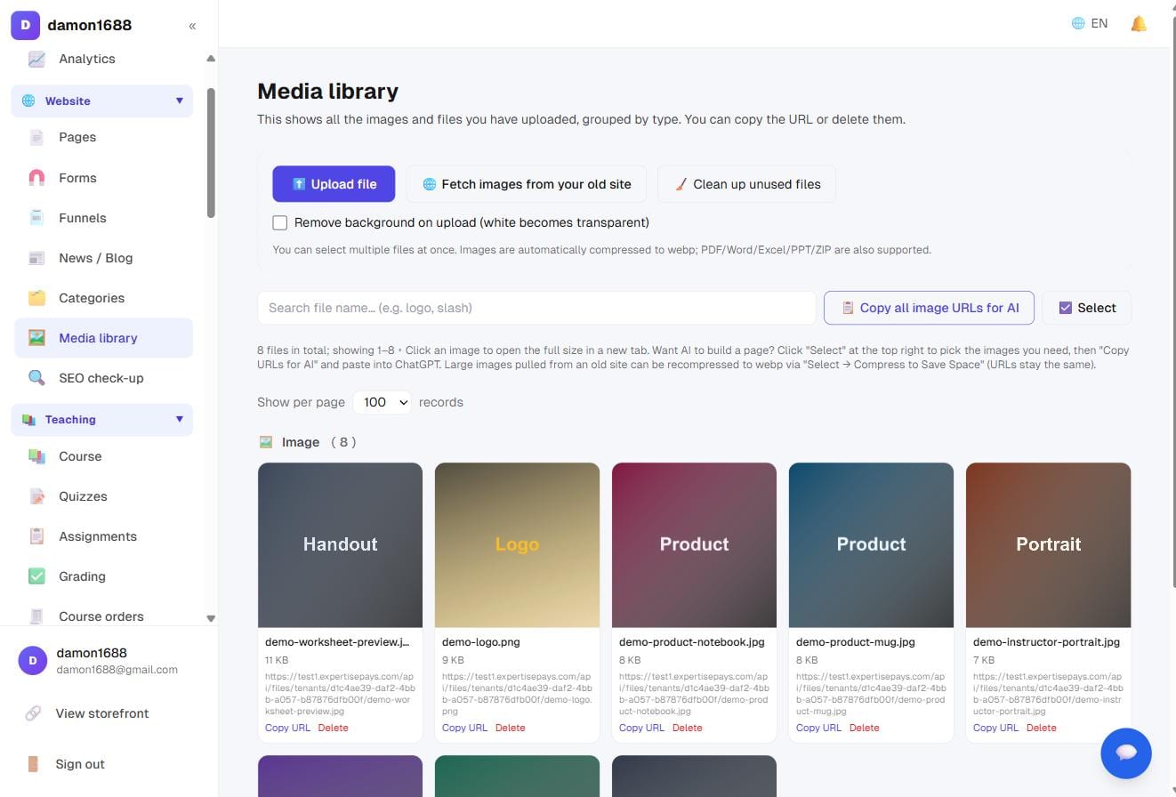Click the Quizzes icon in sidebar
Viewport: 1176px width, 797px height.
click(36, 496)
